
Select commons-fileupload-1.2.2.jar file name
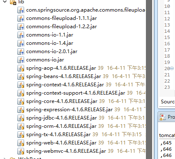pos(62,27)
